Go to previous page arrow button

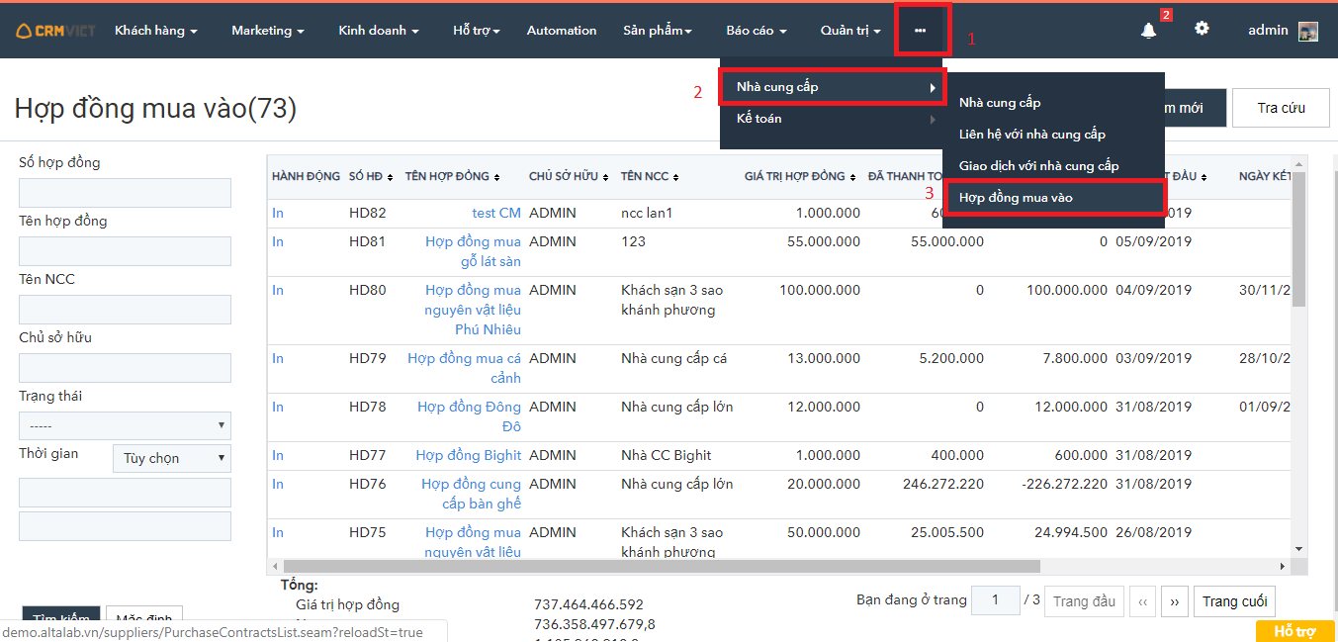point(1142,601)
